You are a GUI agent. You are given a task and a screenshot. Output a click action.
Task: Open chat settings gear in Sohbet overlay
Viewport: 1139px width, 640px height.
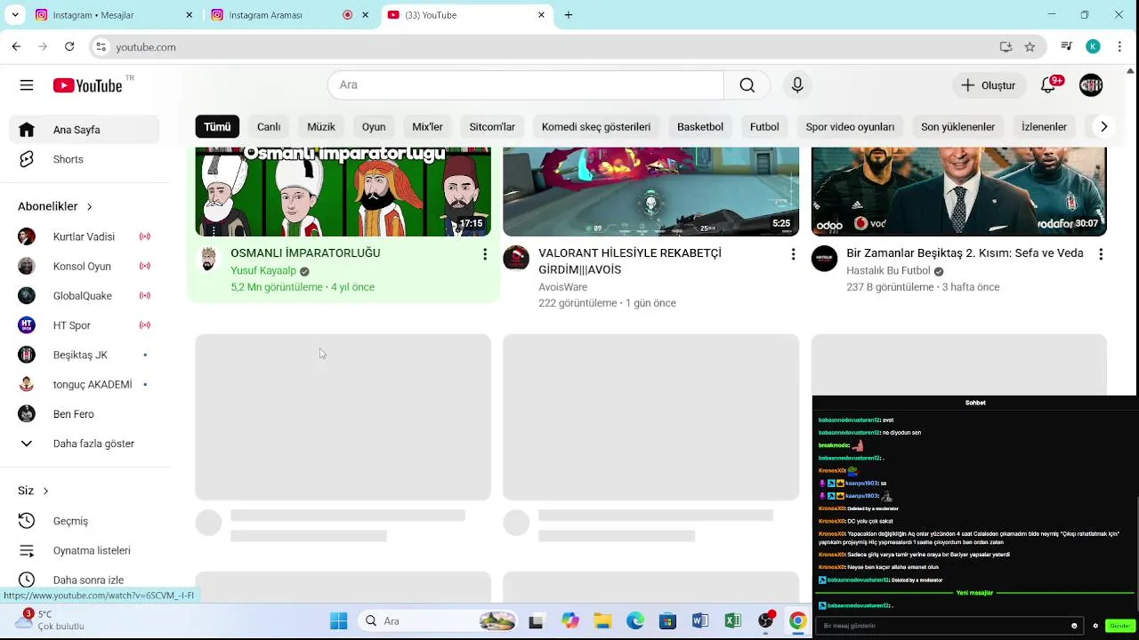pos(1095,626)
